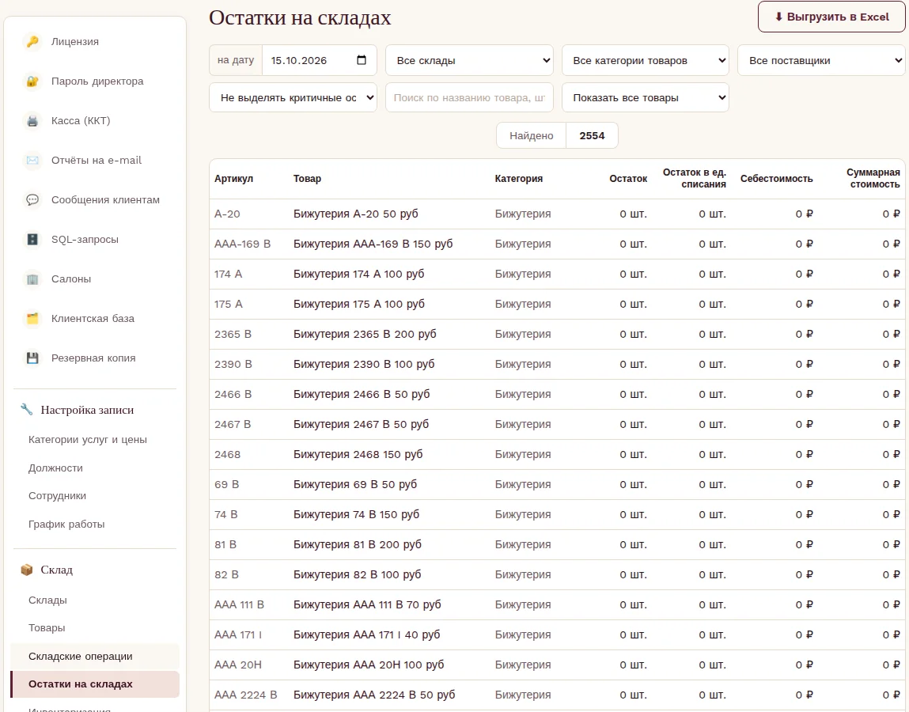
Task: Open the Все склады dropdown
Action: click(470, 60)
